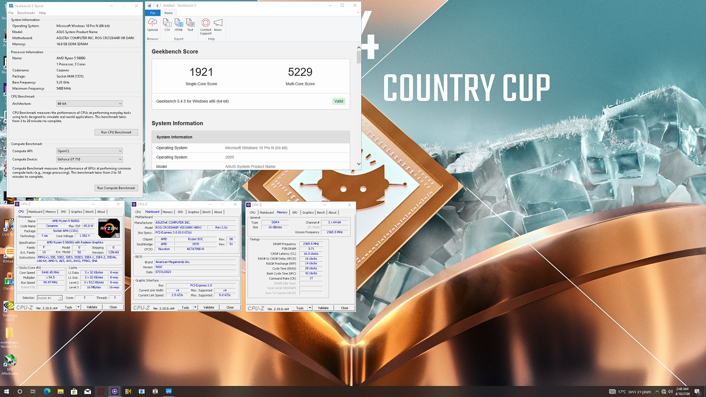The width and height of the screenshot is (706, 397).
Task: Open the Help menu in Geekbench Tryout
Action: tap(43, 13)
